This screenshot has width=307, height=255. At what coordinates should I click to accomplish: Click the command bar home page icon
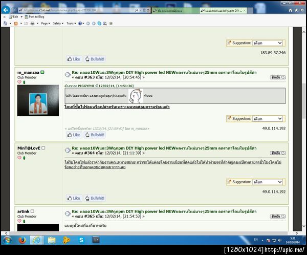[5, 24]
